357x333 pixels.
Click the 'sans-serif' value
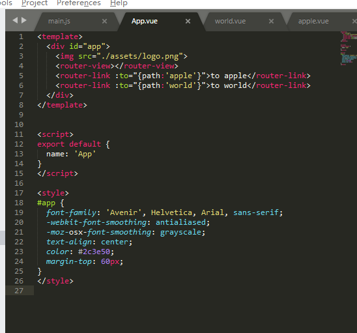click(x=256, y=212)
